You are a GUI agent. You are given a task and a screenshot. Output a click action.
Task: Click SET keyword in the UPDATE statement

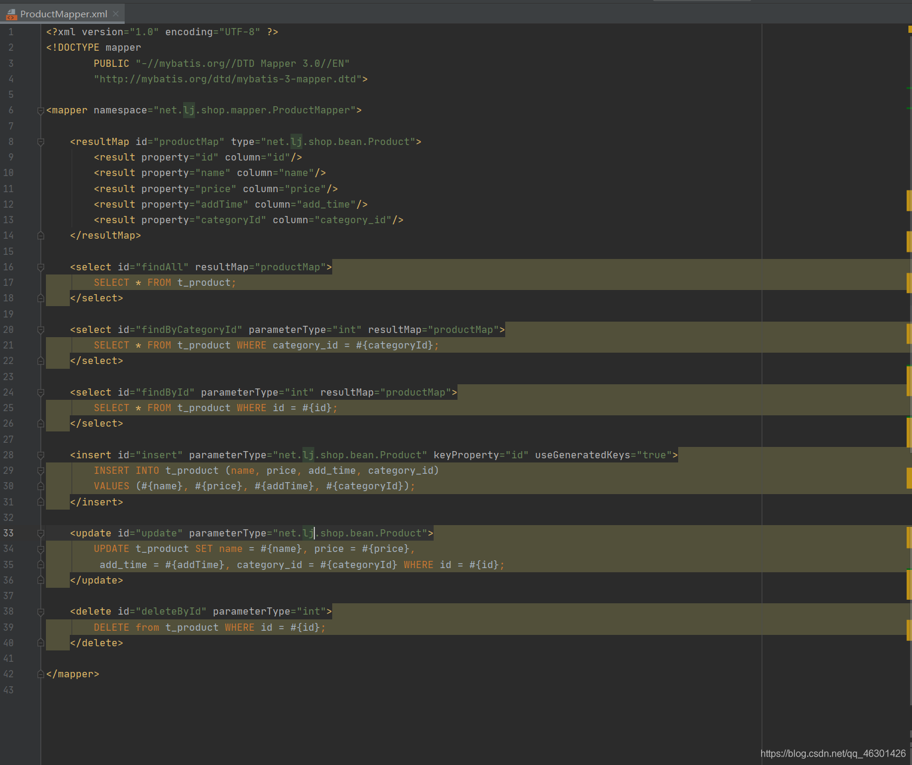click(204, 549)
